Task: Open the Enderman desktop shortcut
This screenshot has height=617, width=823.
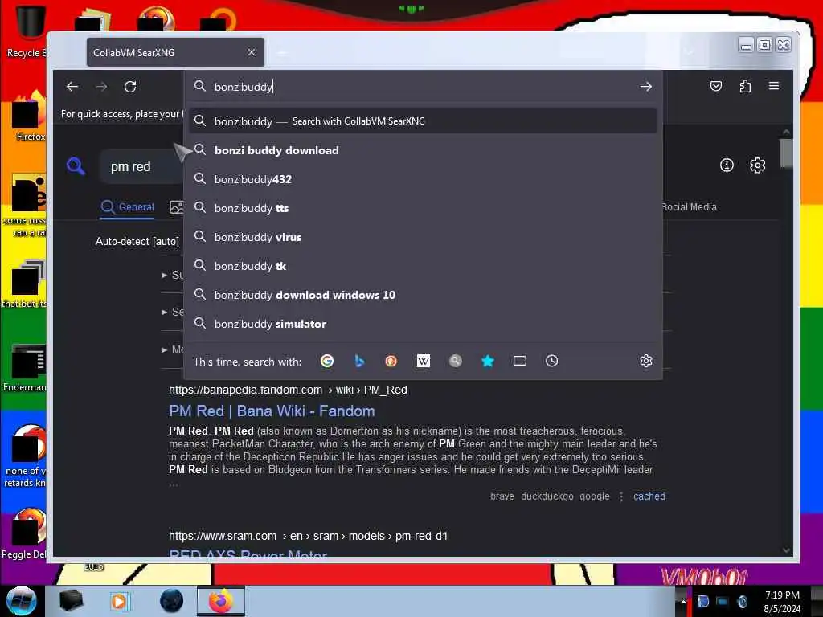Action: pos(25,367)
